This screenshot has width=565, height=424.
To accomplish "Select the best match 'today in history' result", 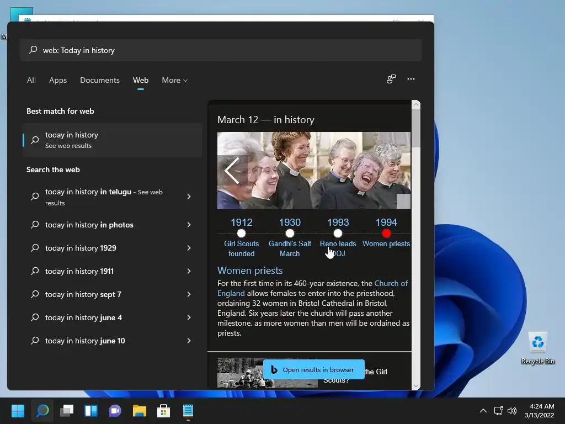I will tap(112, 140).
